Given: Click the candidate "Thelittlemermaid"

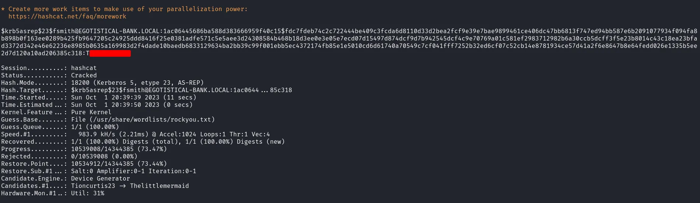Looking at the screenshot, I should point(159,186).
